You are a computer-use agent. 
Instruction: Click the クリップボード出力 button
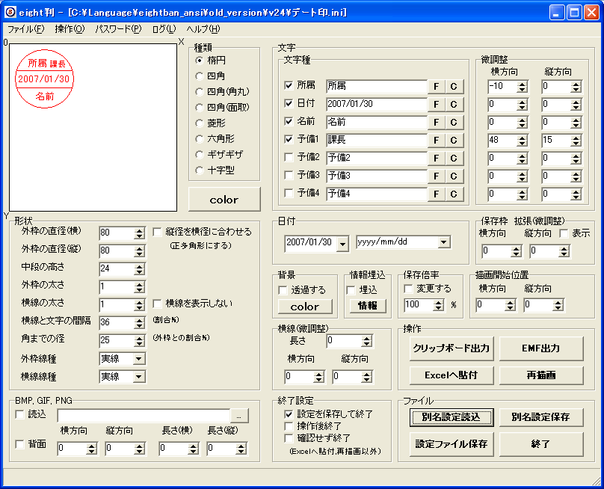(x=452, y=348)
